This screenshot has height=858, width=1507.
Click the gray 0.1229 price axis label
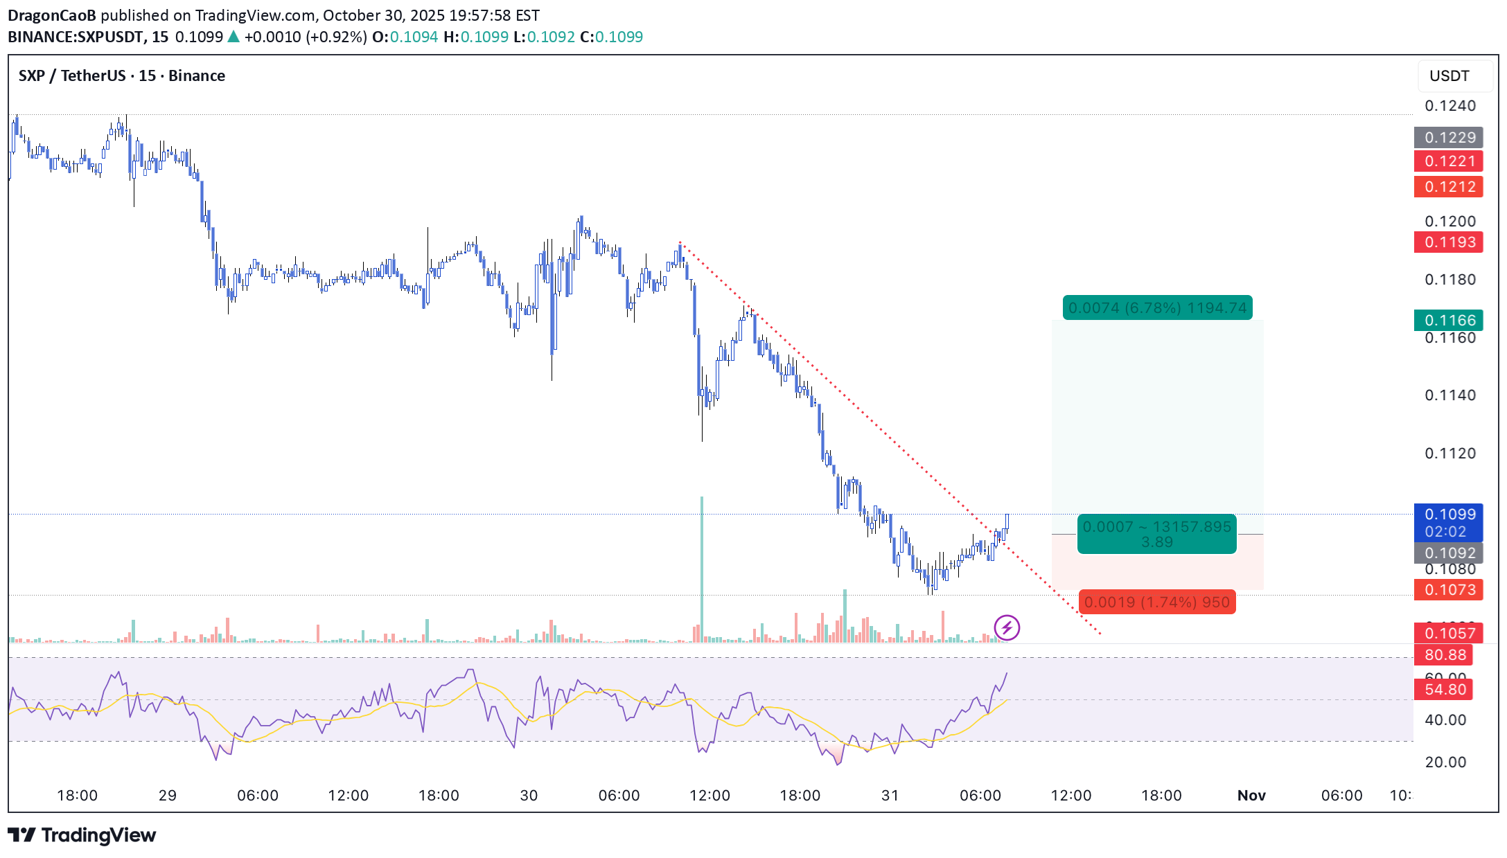pos(1449,137)
